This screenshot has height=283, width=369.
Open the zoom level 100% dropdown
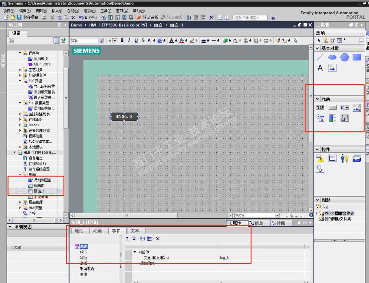(x=277, y=215)
